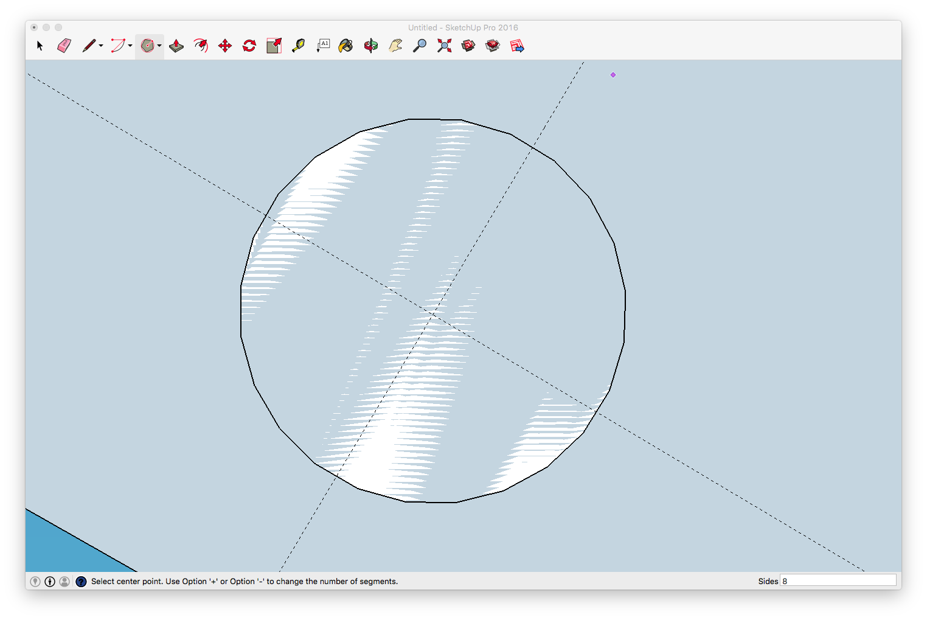Click the Send to LayOut icon
Viewport: 927px width, 620px height.
(x=517, y=46)
